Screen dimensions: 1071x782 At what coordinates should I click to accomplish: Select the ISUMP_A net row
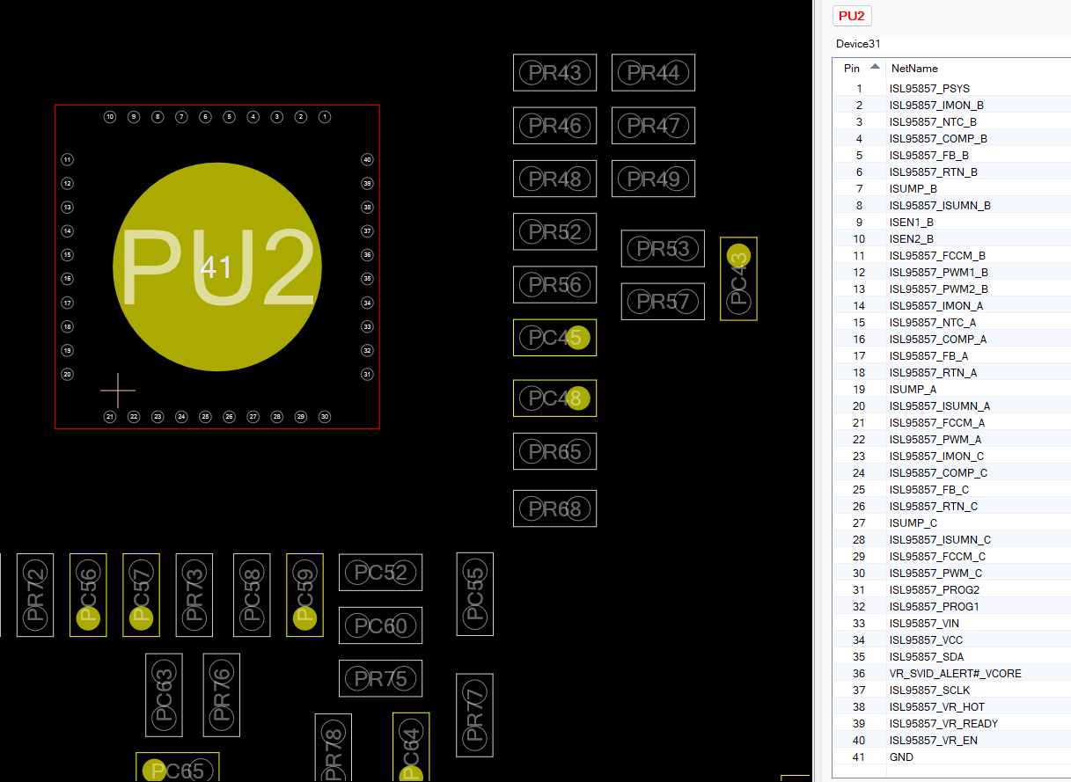click(x=952, y=389)
